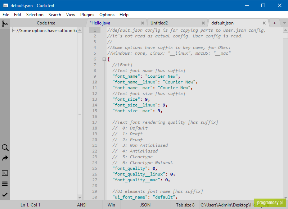Click the "font_size" key on line 13
This screenshot has height=209, width=288.
click(x=126, y=99)
